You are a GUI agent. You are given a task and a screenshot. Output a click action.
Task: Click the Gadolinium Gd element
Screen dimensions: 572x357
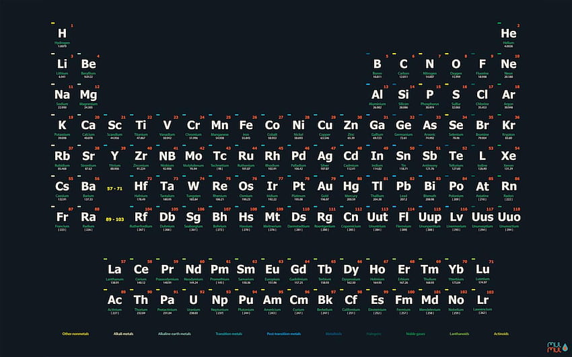[x=299, y=272]
